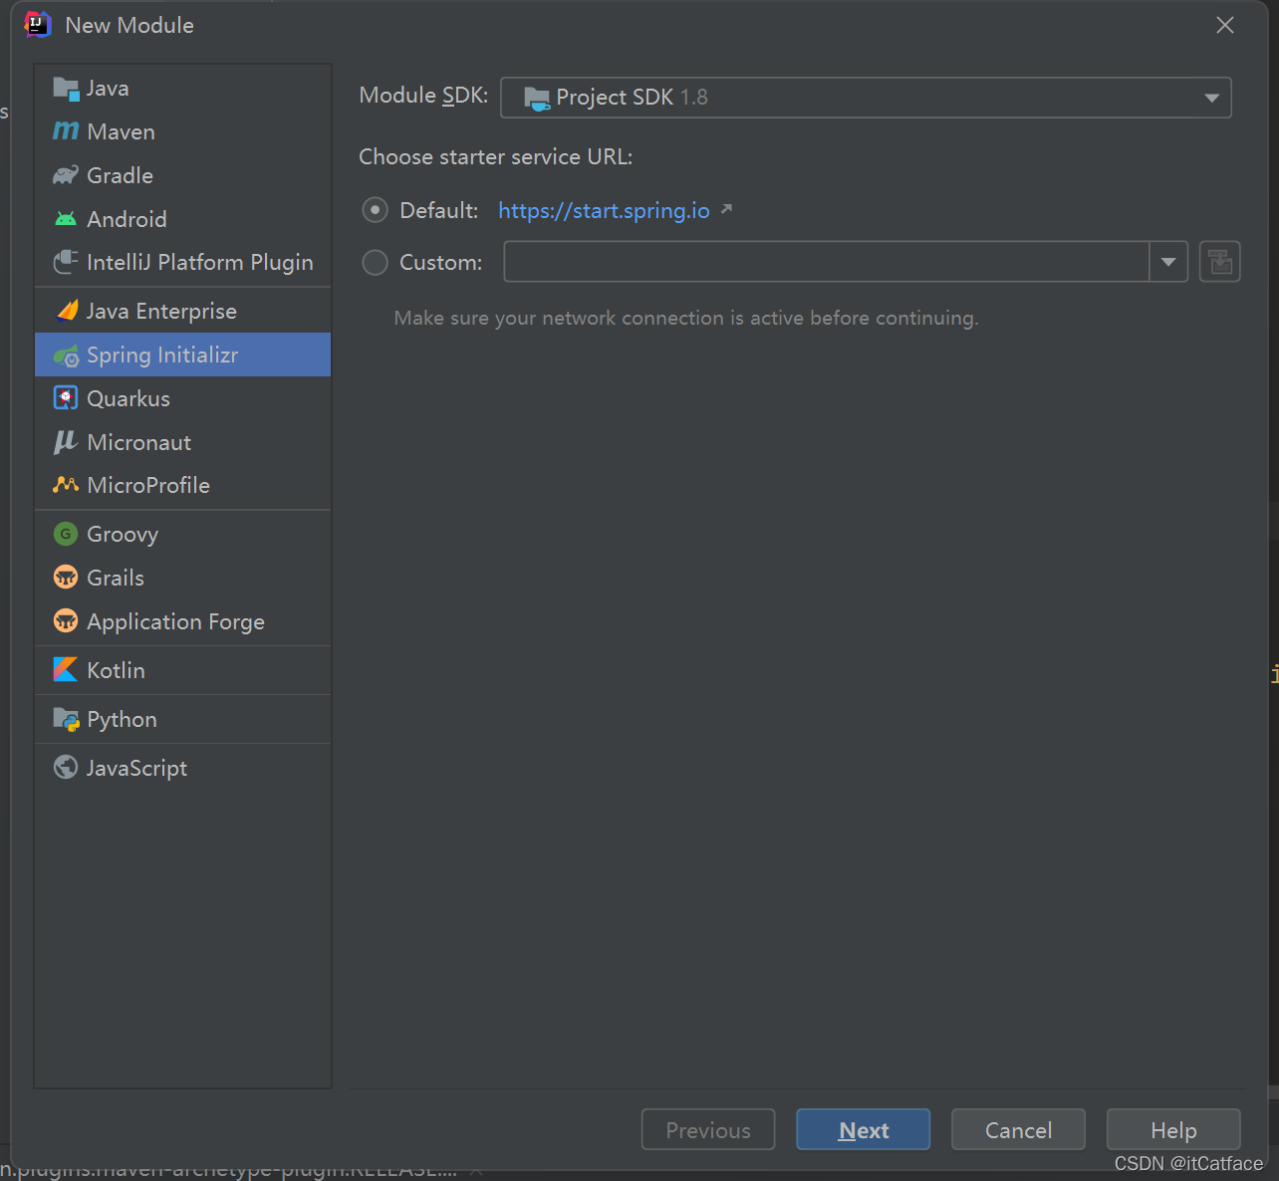The width and height of the screenshot is (1279, 1181).
Task: Select the 'Groovy' list entry text
Action: [123, 534]
